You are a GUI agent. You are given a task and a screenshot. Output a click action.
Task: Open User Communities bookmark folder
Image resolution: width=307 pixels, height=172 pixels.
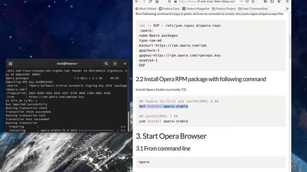tap(253, 9)
